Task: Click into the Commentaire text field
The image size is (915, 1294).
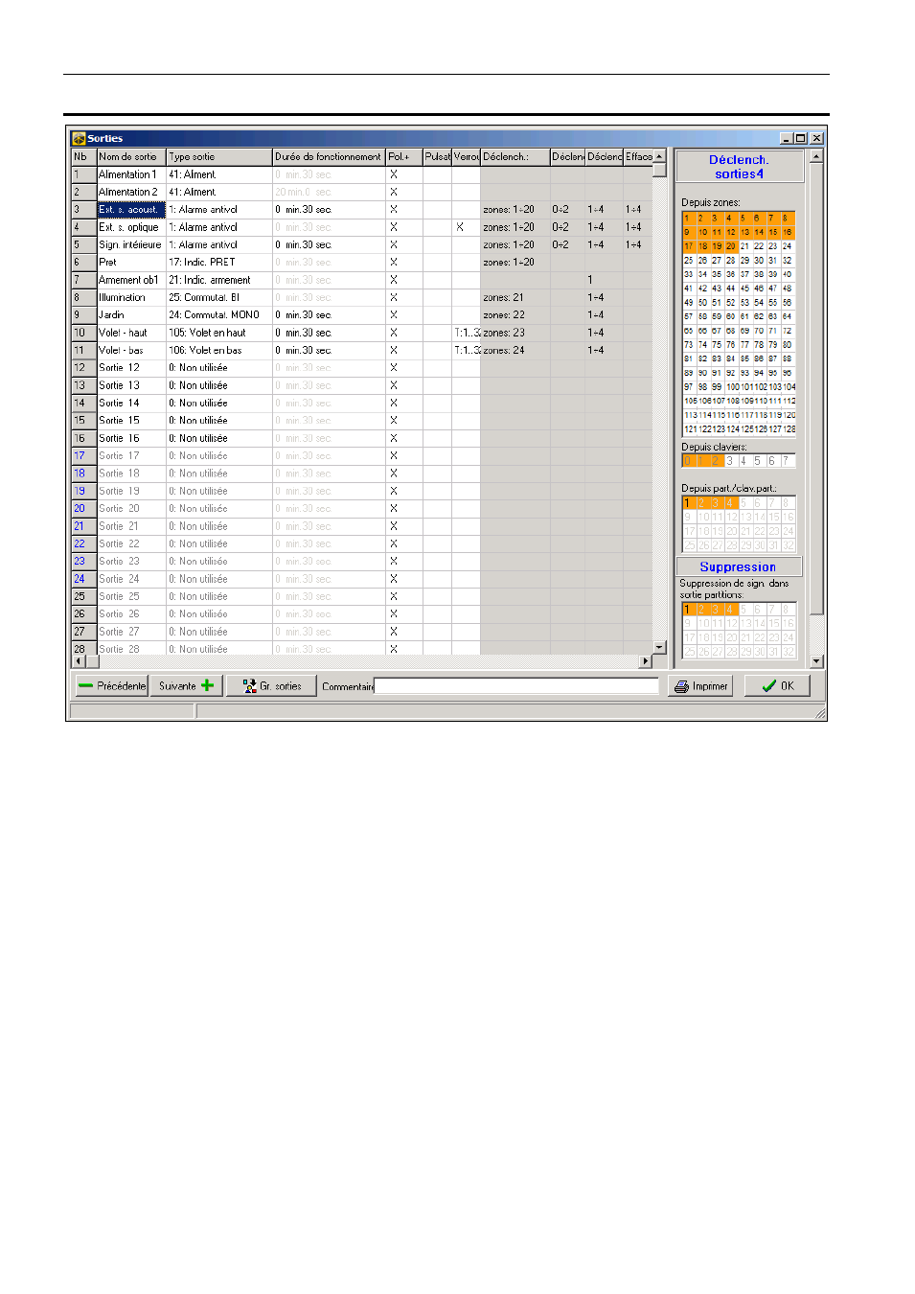Action: click(515, 686)
